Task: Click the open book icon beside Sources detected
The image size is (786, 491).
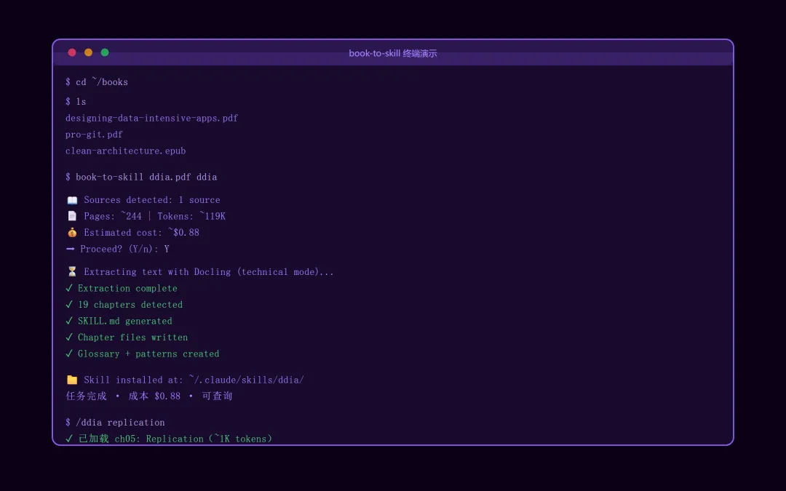Action: point(72,200)
